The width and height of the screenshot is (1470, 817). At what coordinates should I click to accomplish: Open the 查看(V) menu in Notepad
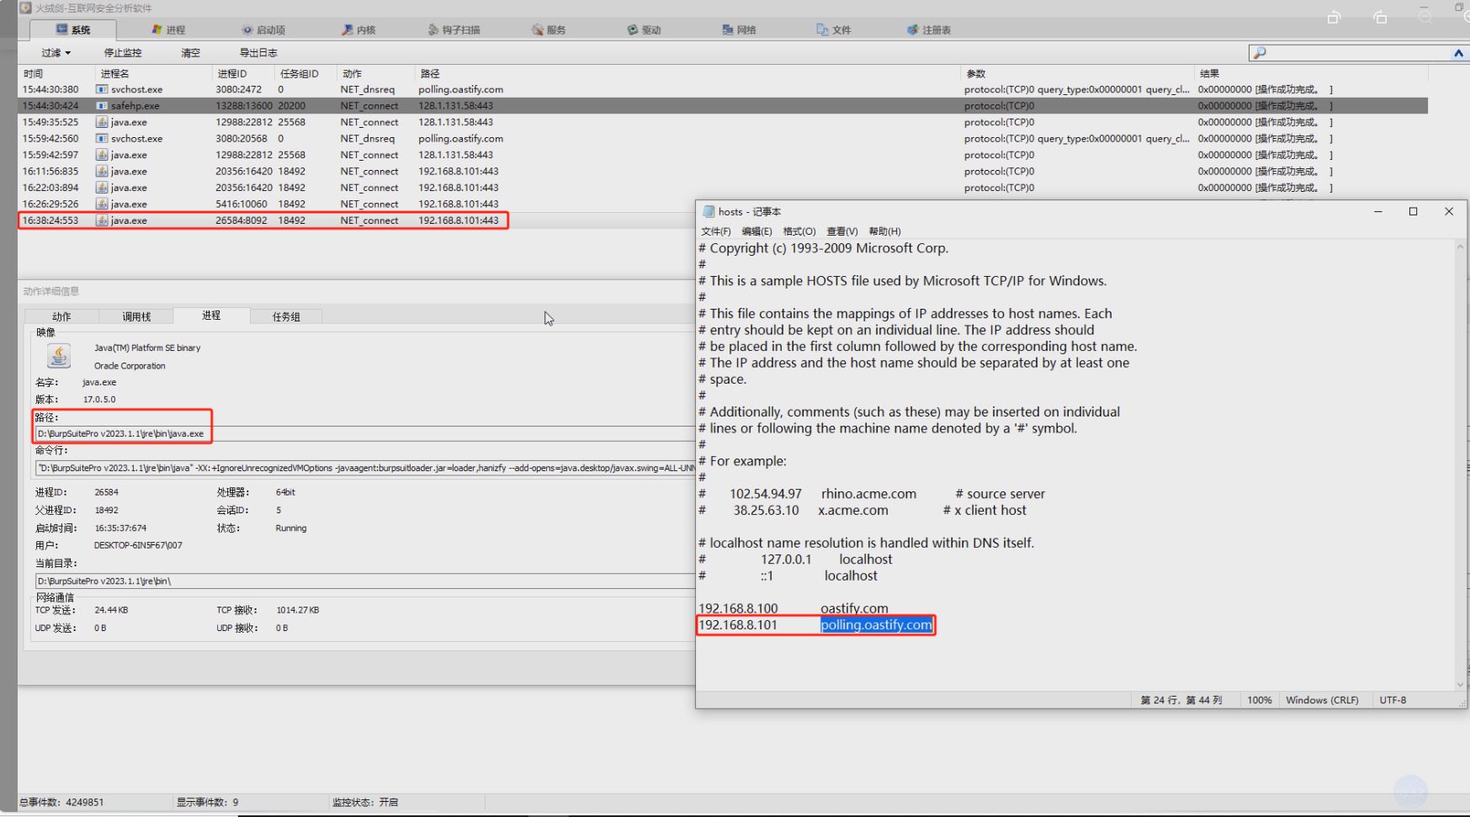pyautogui.click(x=842, y=231)
